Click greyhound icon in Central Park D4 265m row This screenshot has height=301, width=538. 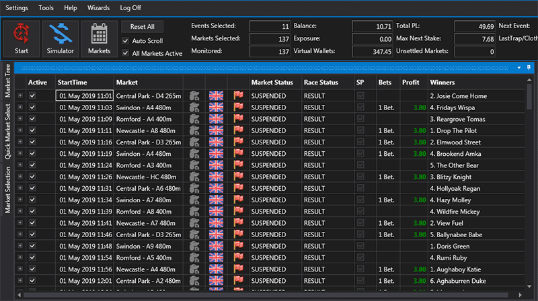194,95
